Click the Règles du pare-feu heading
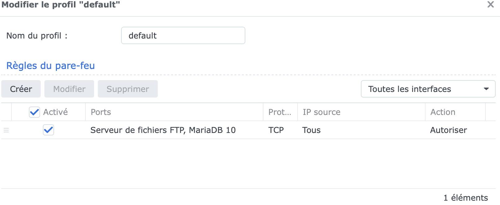This screenshot has height=205, width=500. [x=51, y=66]
